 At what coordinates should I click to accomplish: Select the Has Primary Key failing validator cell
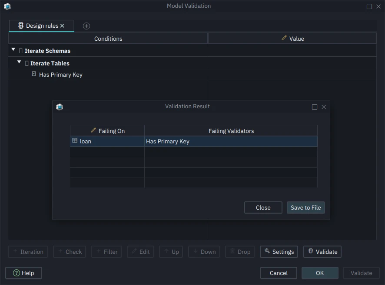click(x=231, y=141)
